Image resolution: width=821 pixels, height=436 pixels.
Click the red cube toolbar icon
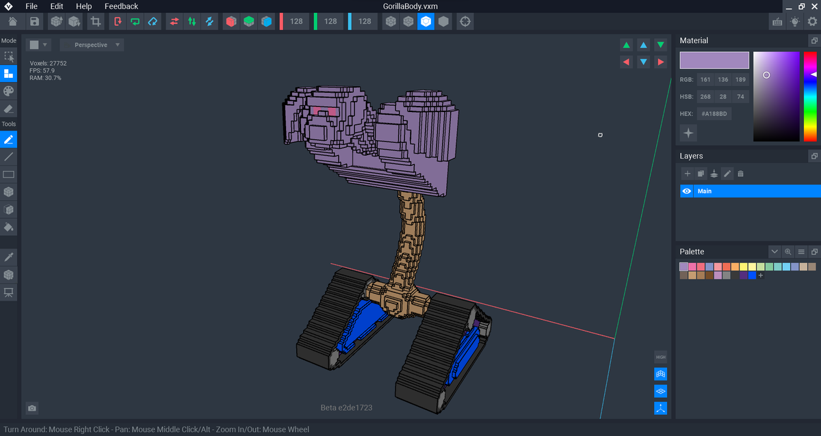pos(231,21)
